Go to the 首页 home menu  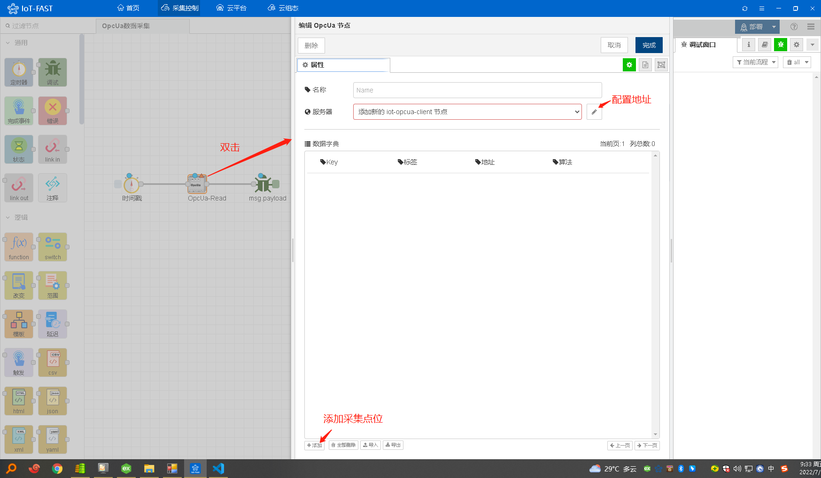(128, 8)
